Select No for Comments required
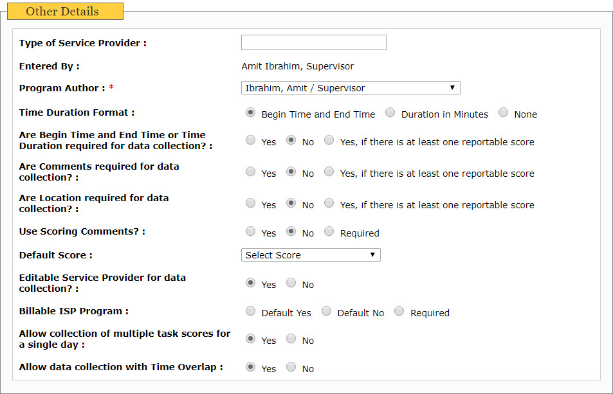The height and width of the screenshot is (394, 613). point(291,172)
